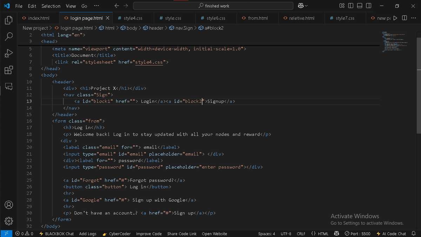Open the chat panel icon in activity bar
421x237 pixels.
click(x=9, y=86)
